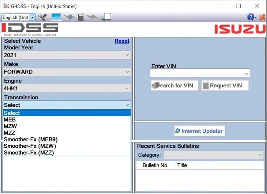Click the English (Unit language text box

(x=16, y=17)
